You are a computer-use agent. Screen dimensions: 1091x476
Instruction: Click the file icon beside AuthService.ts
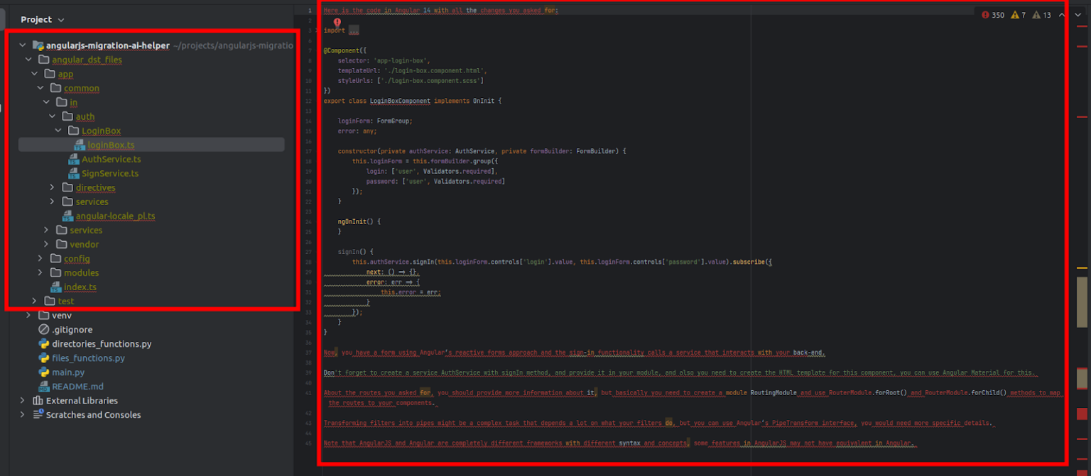tap(73, 159)
